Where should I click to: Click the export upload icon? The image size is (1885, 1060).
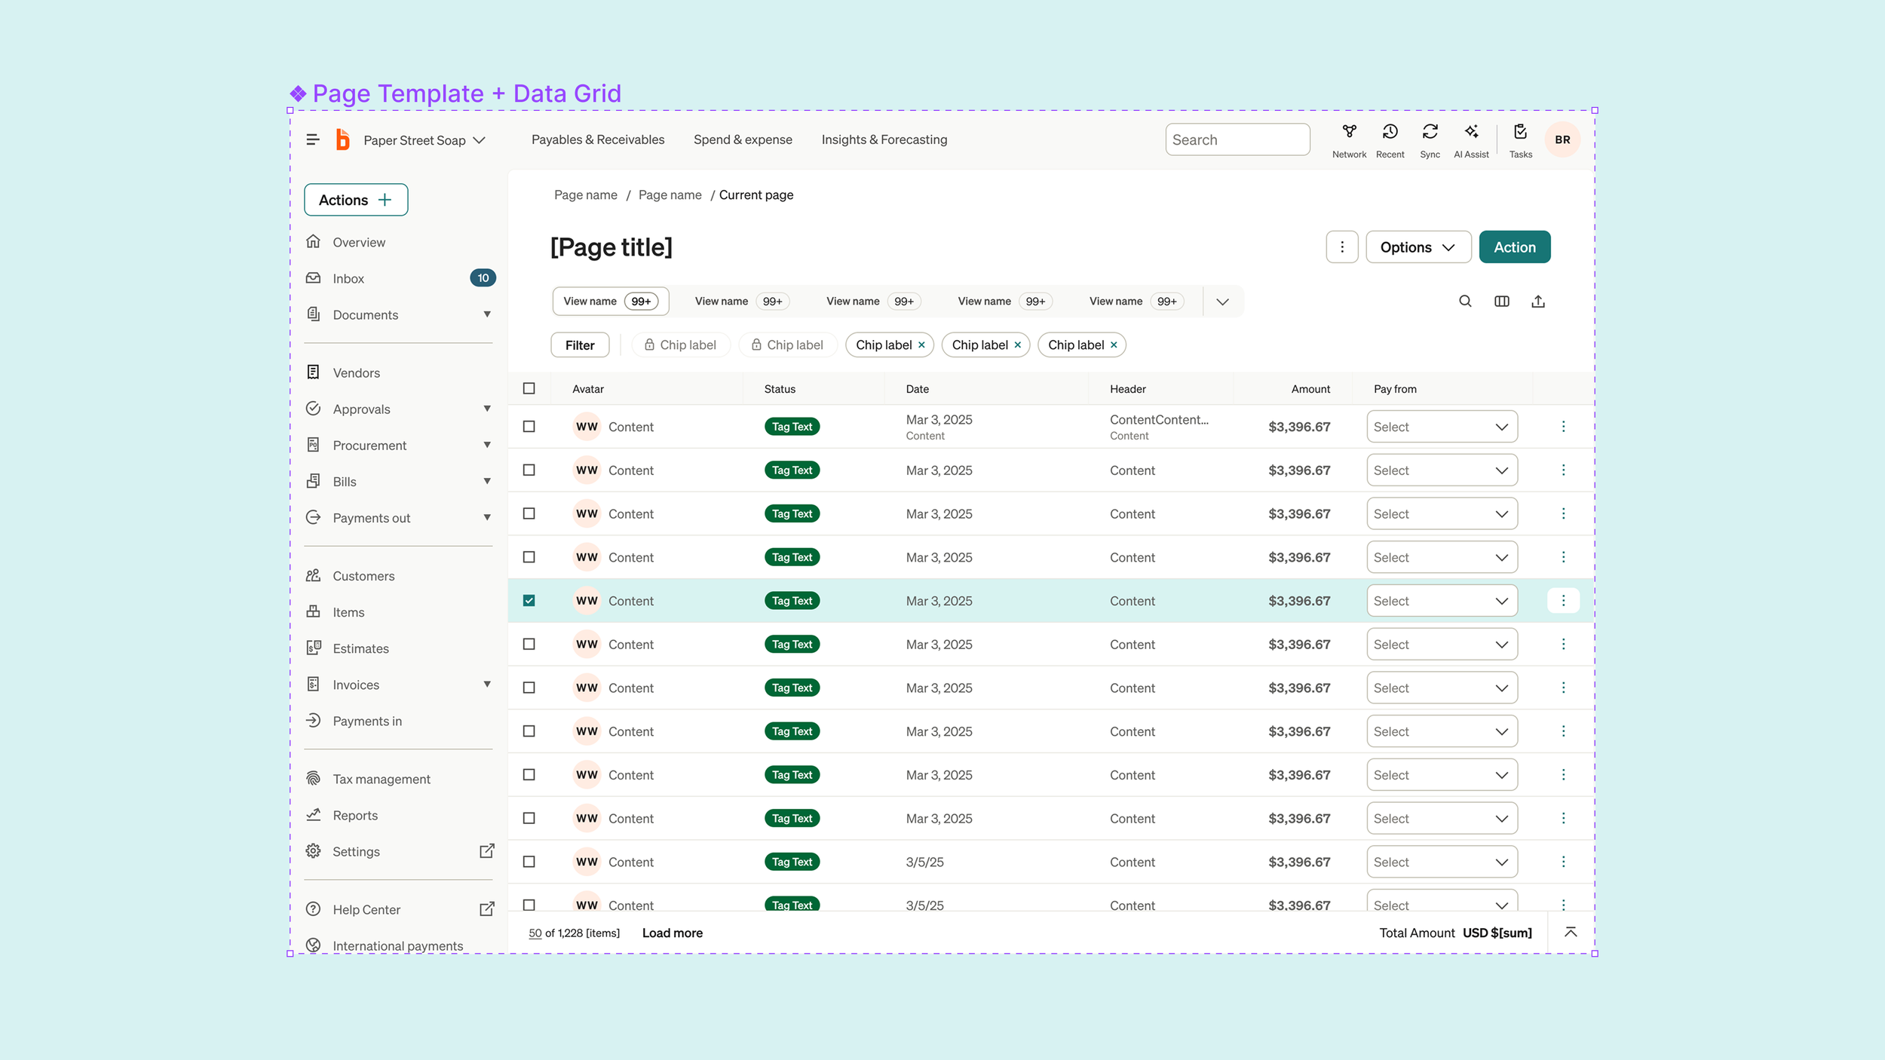point(1538,302)
